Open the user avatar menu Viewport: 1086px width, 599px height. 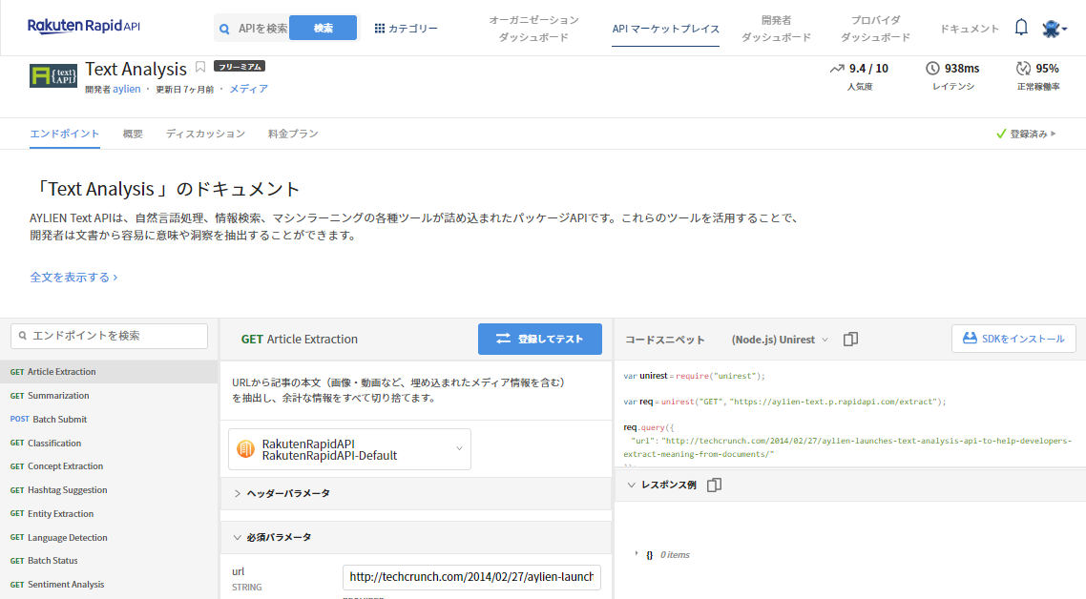pyautogui.click(x=1055, y=29)
